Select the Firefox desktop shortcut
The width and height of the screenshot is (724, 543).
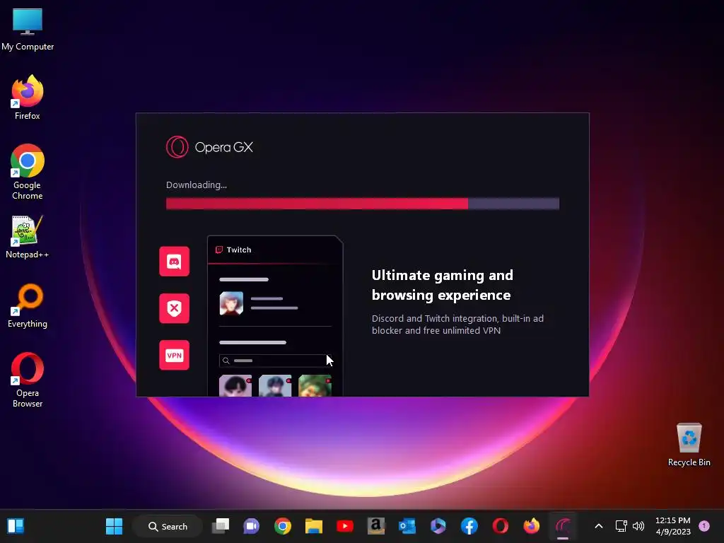click(x=28, y=98)
